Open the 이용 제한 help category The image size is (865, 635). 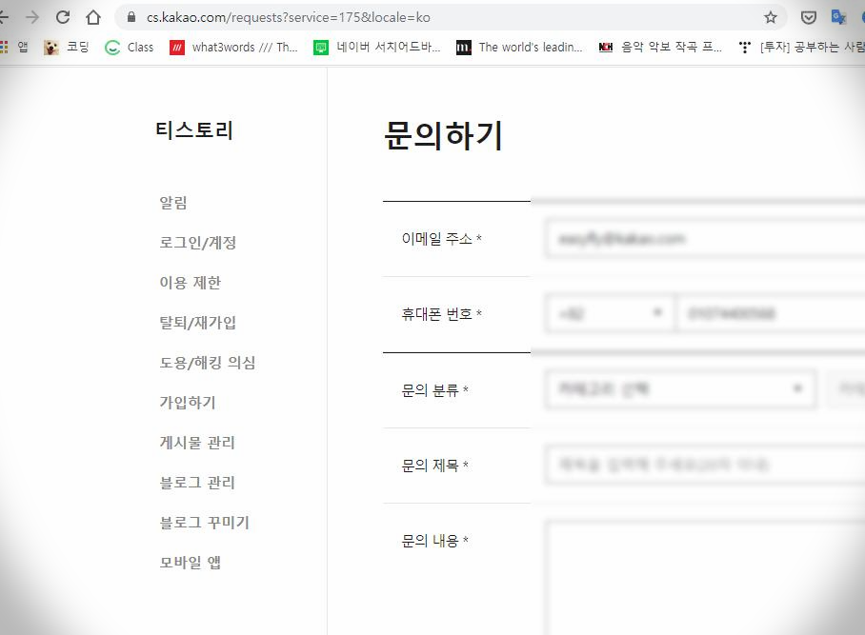[x=190, y=283]
